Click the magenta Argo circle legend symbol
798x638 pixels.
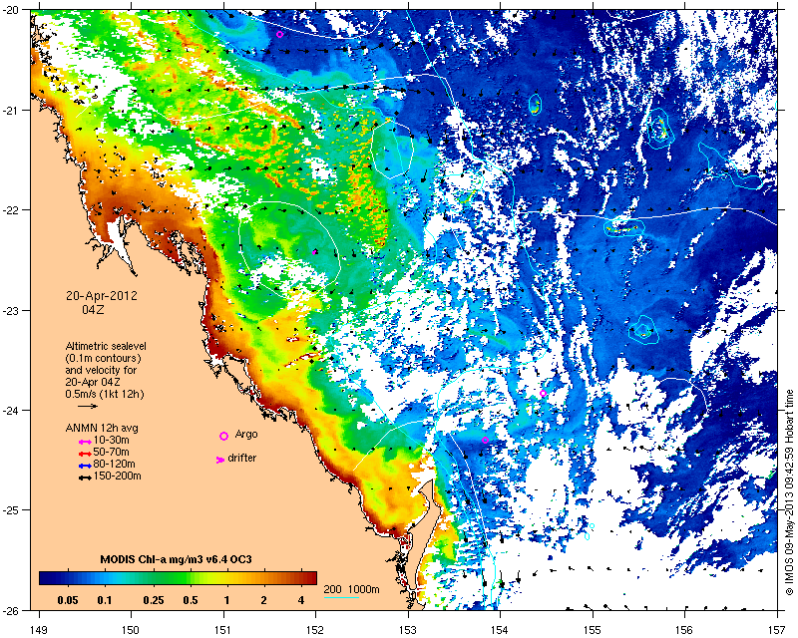coord(223,436)
